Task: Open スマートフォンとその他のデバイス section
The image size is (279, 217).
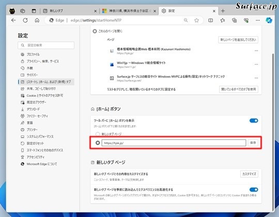Action: click(x=46, y=150)
